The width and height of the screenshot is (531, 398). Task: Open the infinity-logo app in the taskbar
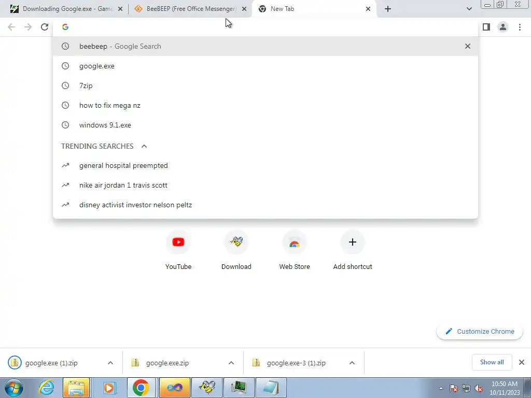175,388
